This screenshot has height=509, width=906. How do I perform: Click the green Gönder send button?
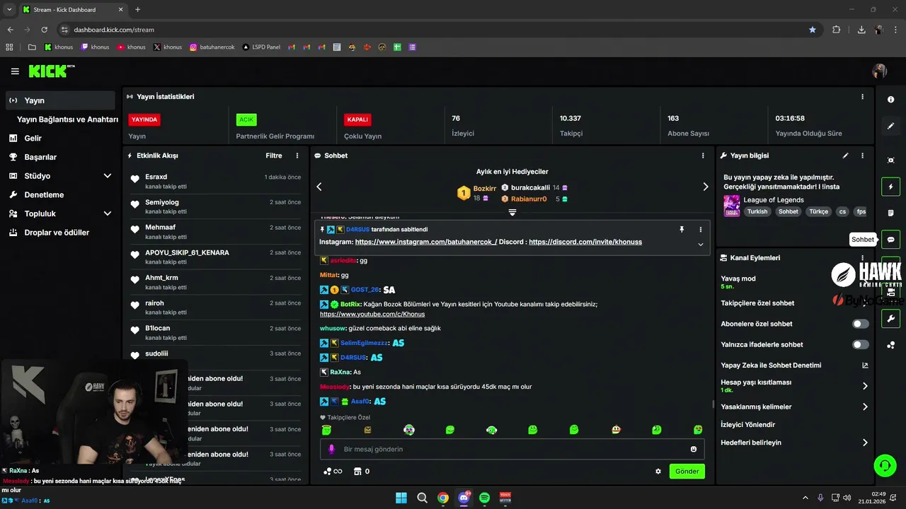(x=687, y=472)
